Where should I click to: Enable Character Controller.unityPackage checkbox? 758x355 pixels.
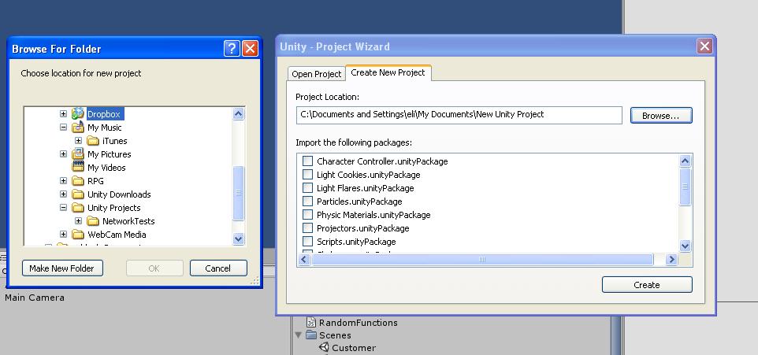307,161
